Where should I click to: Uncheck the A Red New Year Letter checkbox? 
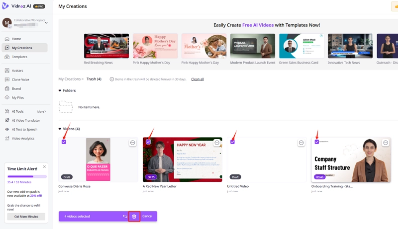pyautogui.click(x=148, y=142)
